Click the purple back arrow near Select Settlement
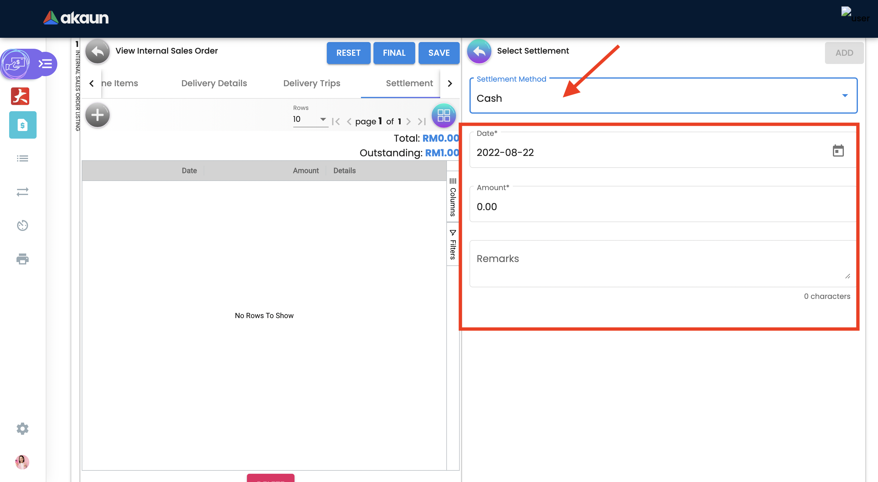 coord(479,51)
